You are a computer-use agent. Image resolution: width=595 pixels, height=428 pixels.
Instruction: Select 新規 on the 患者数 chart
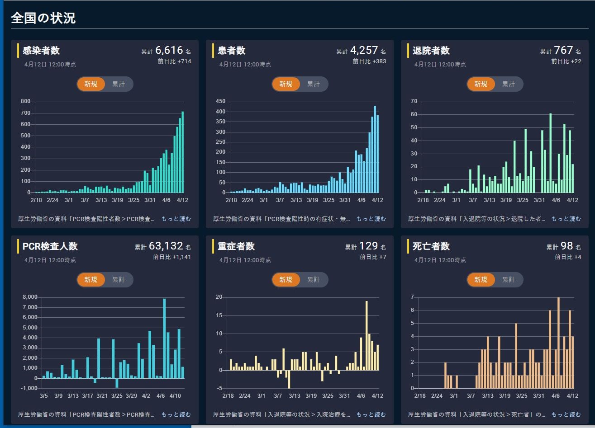286,84
